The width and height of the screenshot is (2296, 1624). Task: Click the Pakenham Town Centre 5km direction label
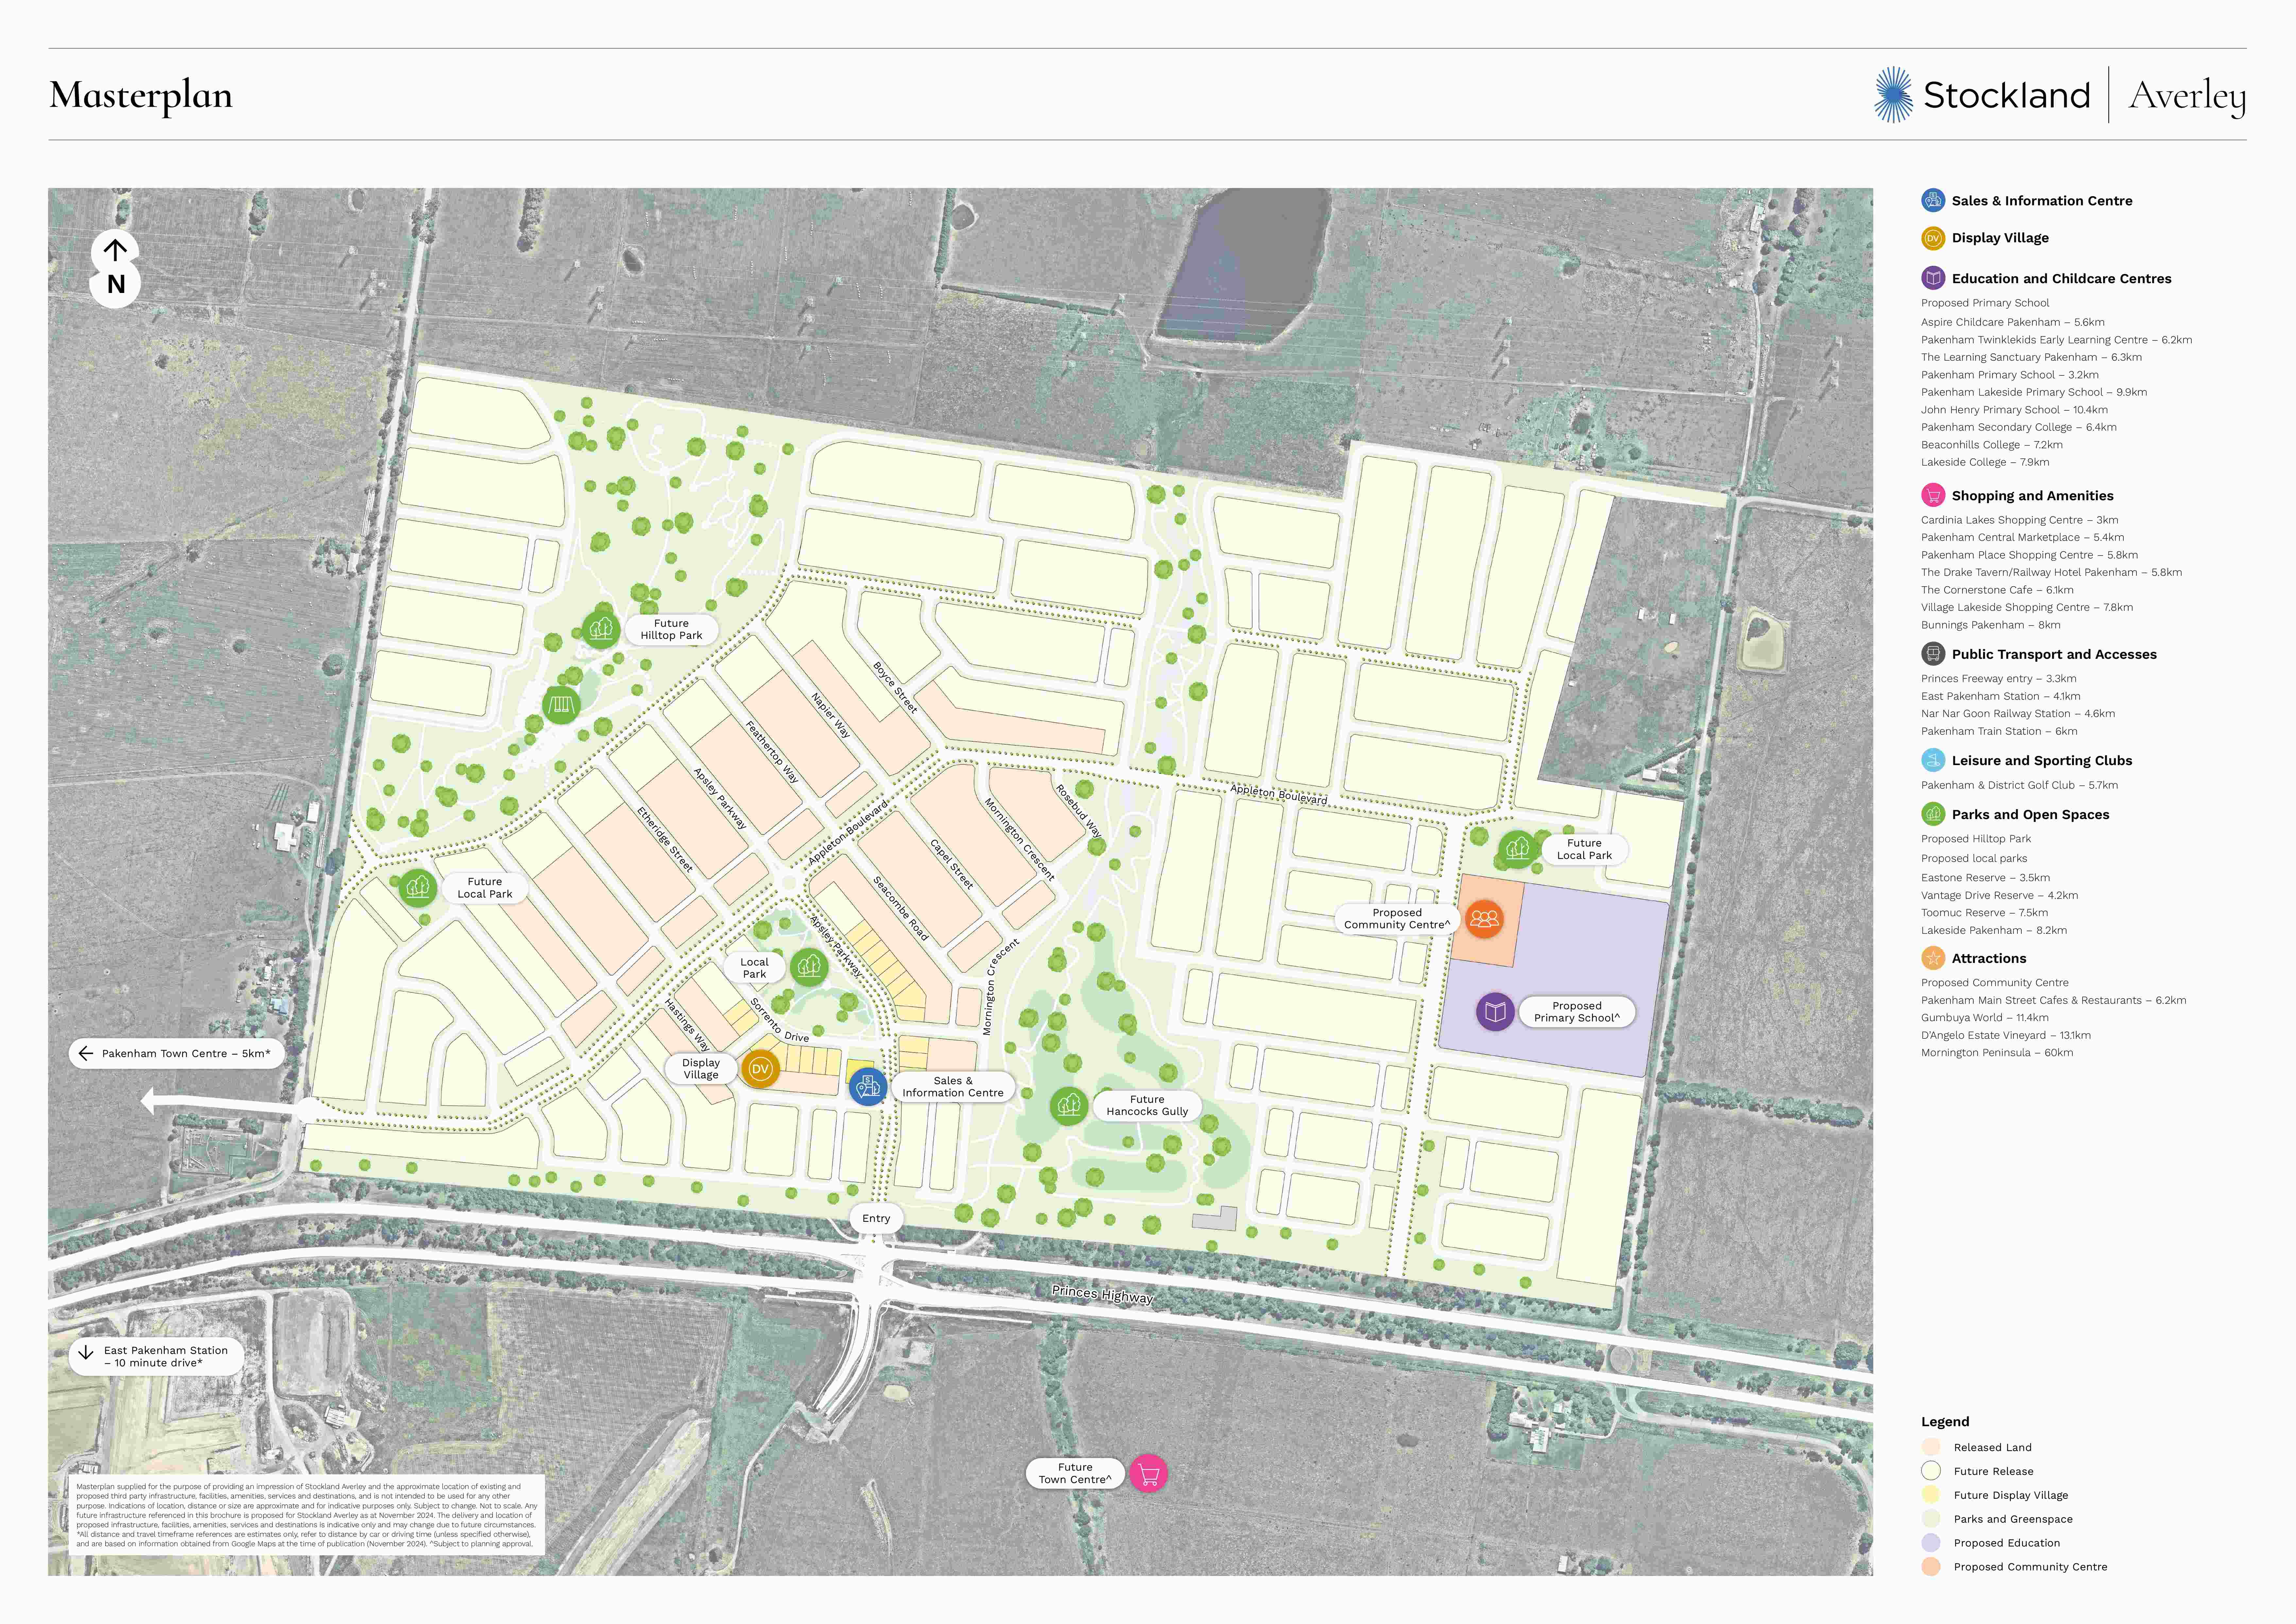pyautogui.click(x=177, y=1053)
